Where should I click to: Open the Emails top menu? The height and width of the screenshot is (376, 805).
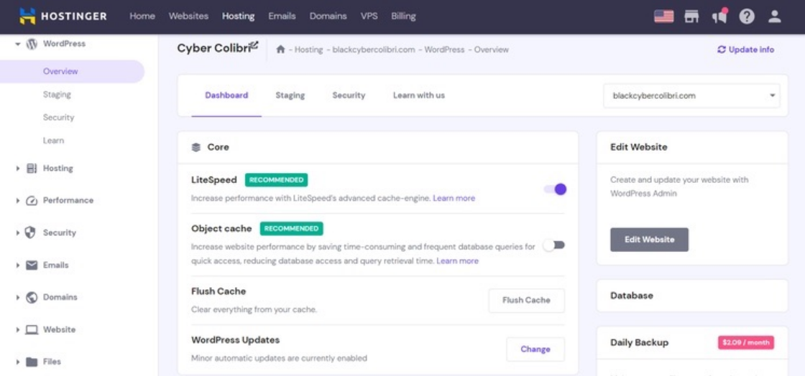(282, 17)
